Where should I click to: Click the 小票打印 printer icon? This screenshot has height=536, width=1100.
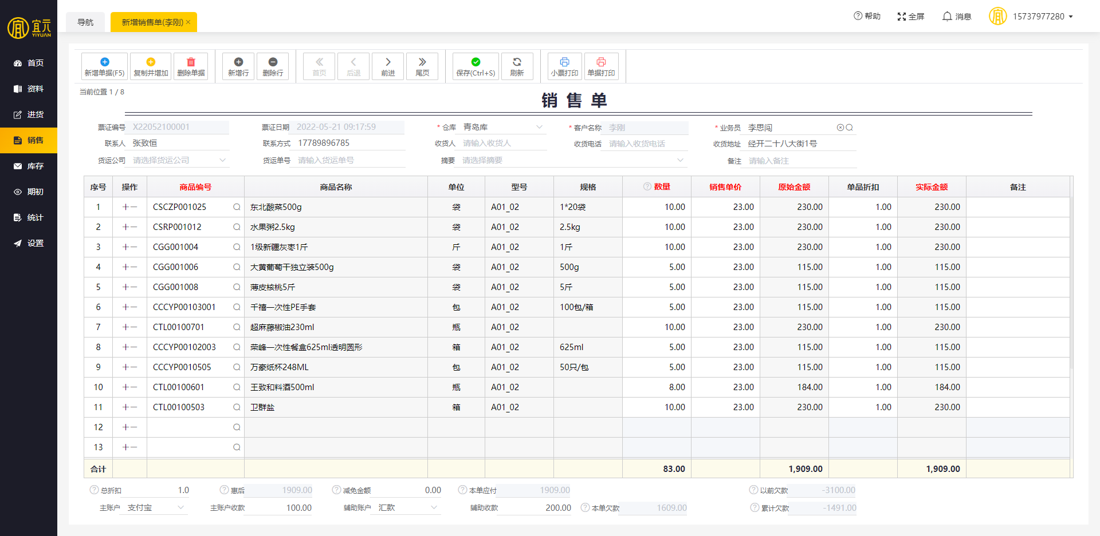(x=564, y=62)
